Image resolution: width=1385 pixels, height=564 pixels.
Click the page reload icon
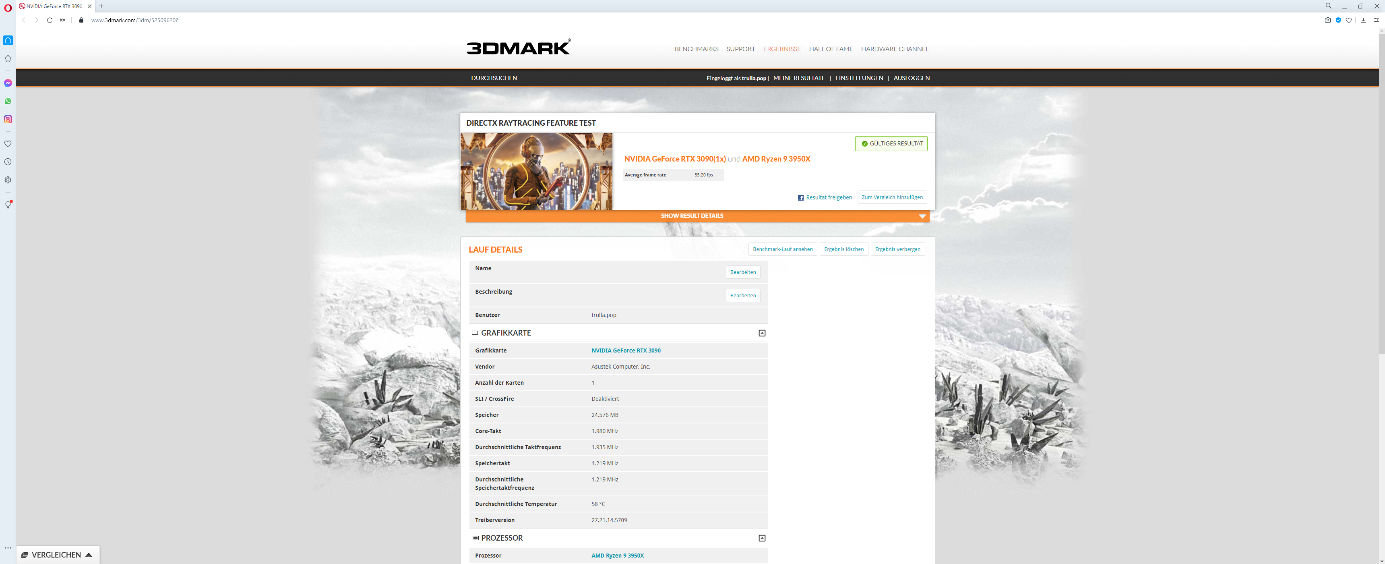50,20
